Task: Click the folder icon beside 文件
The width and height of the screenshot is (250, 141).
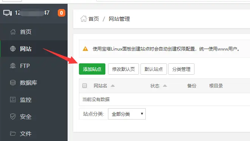Action: [13, 133]
